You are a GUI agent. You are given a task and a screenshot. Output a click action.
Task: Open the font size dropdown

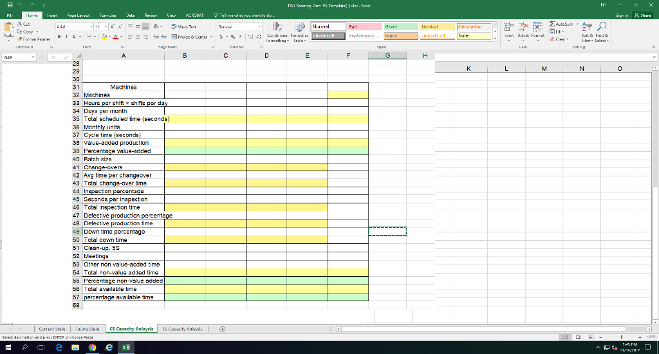(x=106, y=26)
